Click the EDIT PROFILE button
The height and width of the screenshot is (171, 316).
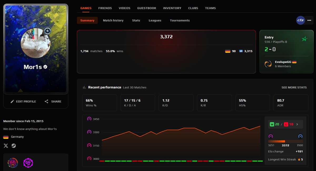pyautogui.click(x=23, y=101)
